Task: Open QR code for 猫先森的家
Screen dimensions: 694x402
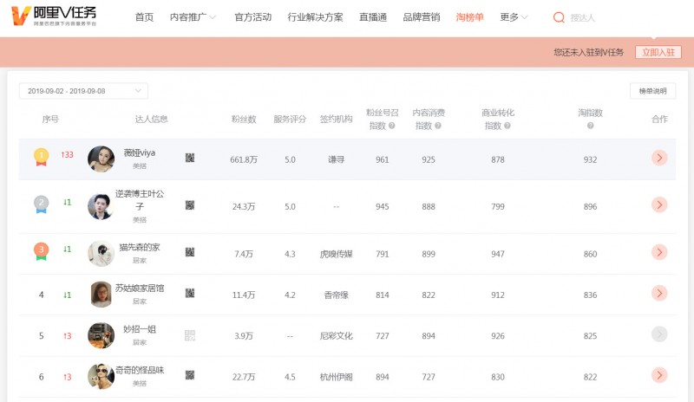Action: [190, 252]
